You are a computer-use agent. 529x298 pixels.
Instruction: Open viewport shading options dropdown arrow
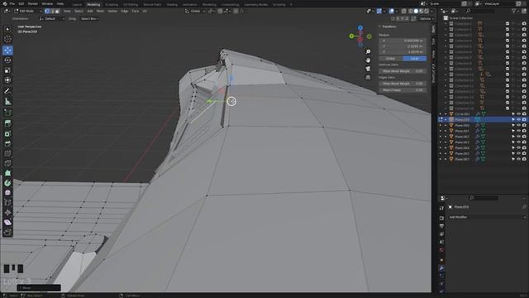[x=431, y=11]
